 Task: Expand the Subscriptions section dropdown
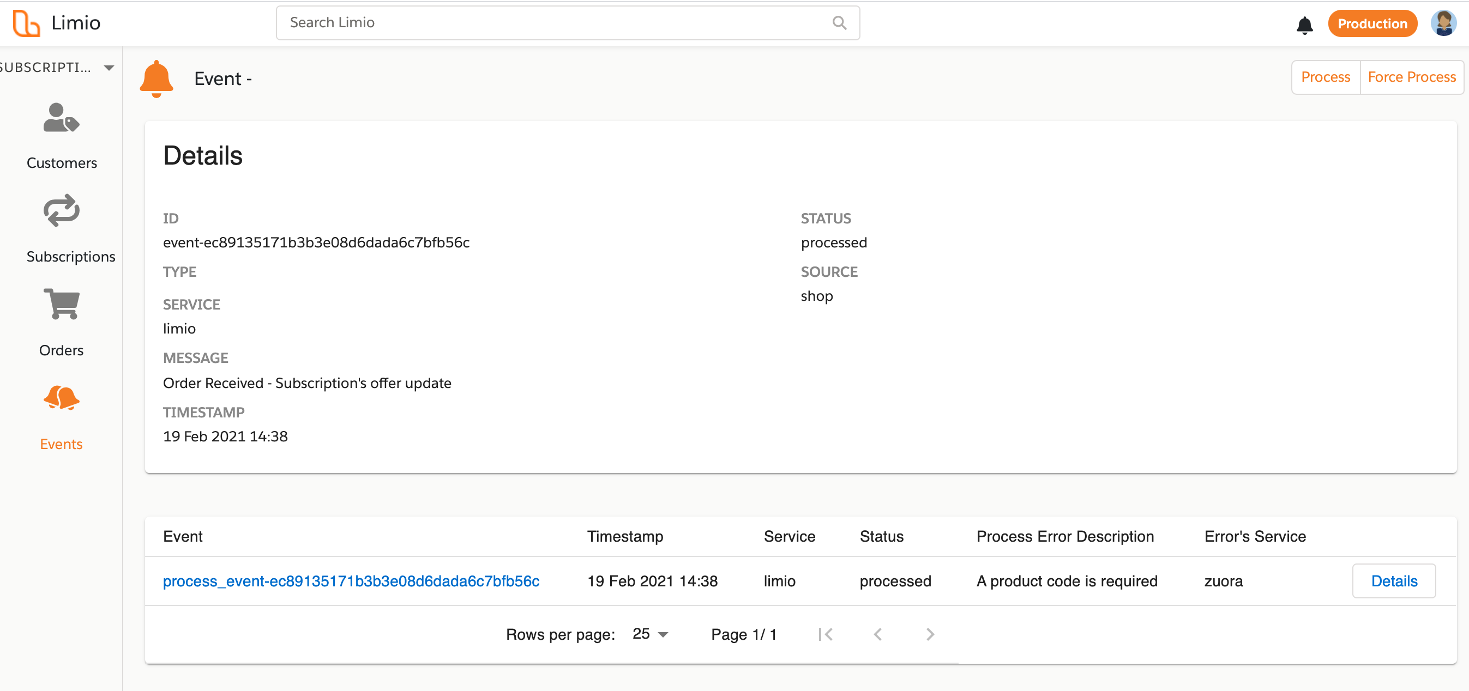pos(110,68)
